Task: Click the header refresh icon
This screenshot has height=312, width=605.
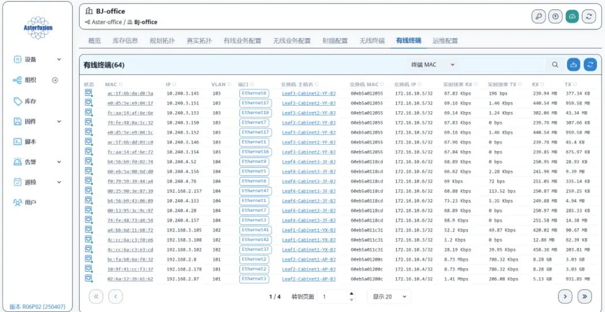Action: coord(589,17)
